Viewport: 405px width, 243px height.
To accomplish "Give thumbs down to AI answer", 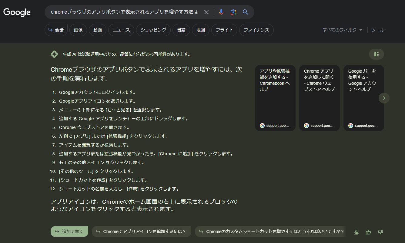I will click(380, 232).
